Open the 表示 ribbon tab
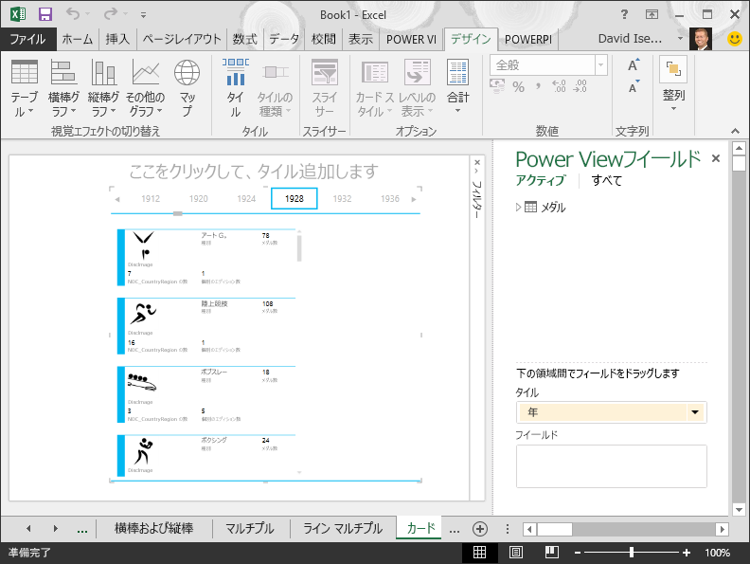Image resolution: width=750 pixels, height=564 pixels. tap(361, 39)
